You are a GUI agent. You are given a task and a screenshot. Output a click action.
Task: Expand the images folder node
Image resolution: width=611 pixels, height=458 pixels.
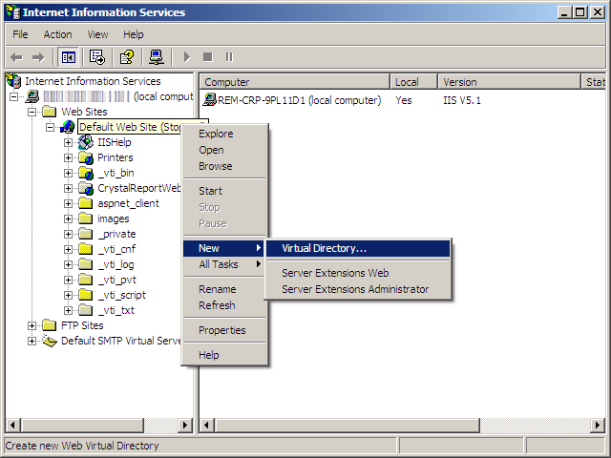click(x=69, y=219)
